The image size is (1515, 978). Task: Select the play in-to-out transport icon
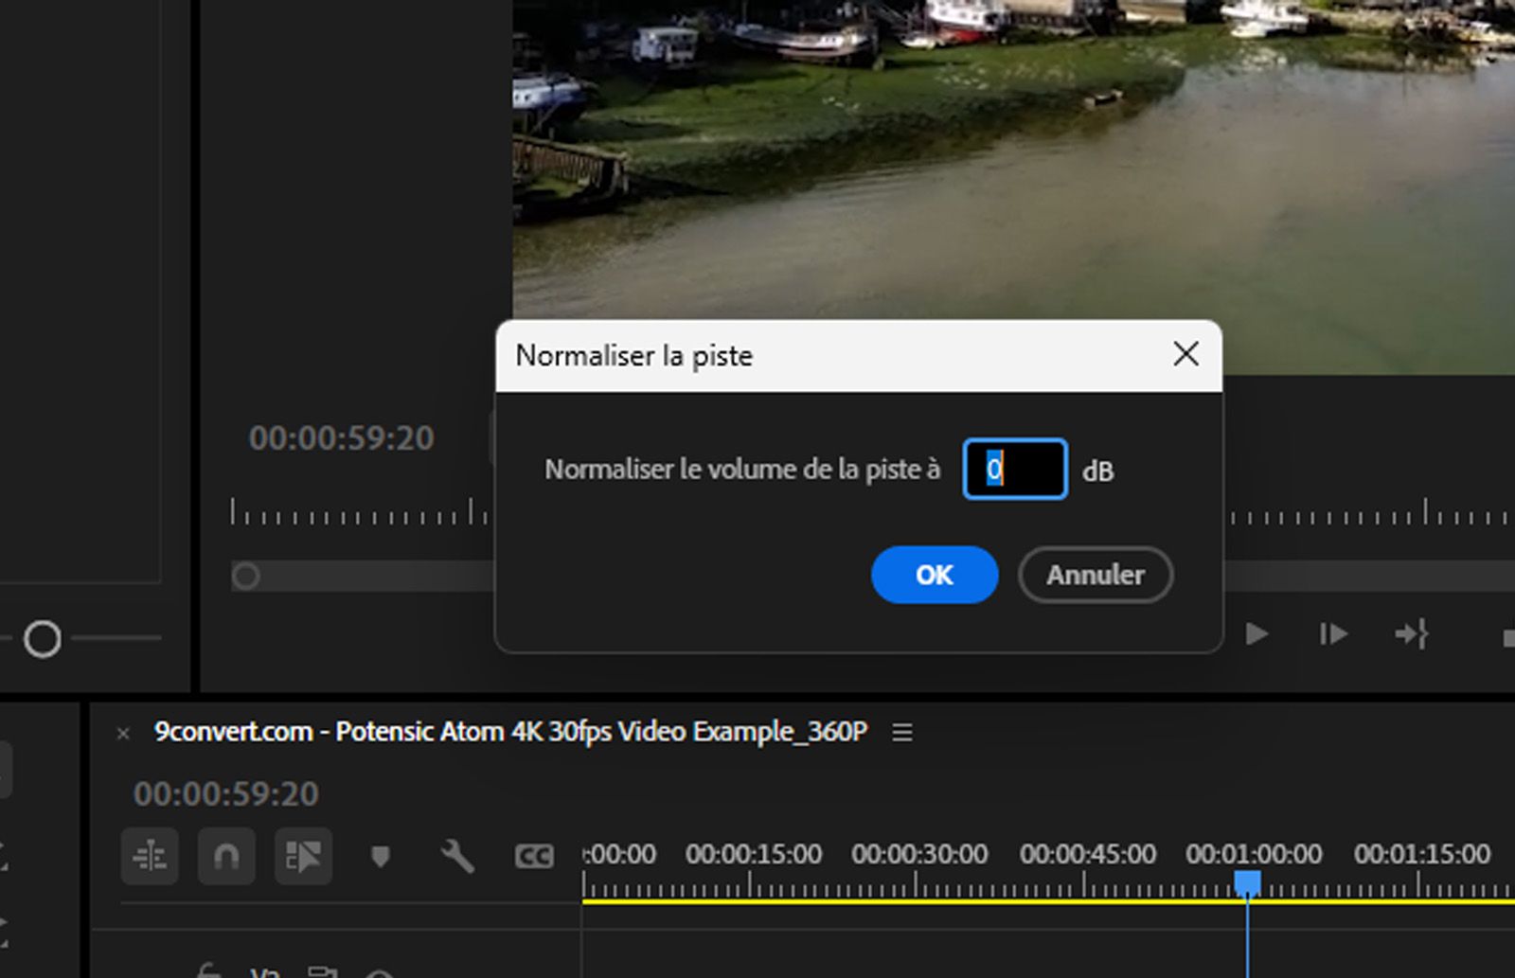1412,634
